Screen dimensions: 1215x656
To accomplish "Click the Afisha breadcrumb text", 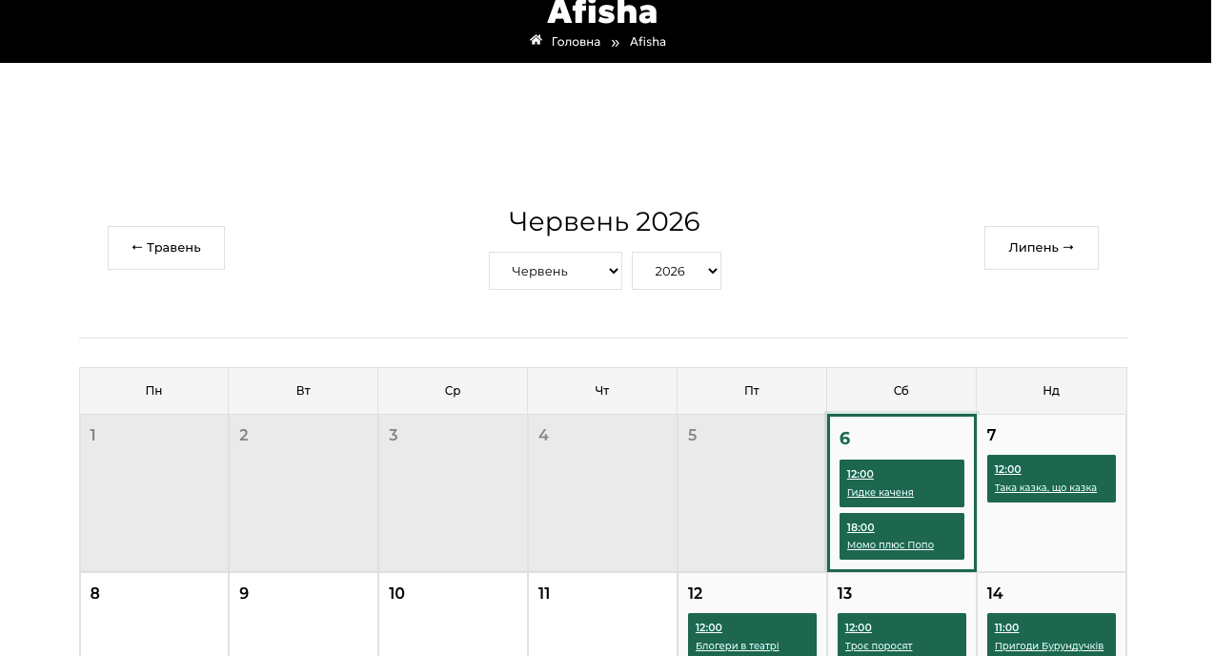I will tap(648, 42).
